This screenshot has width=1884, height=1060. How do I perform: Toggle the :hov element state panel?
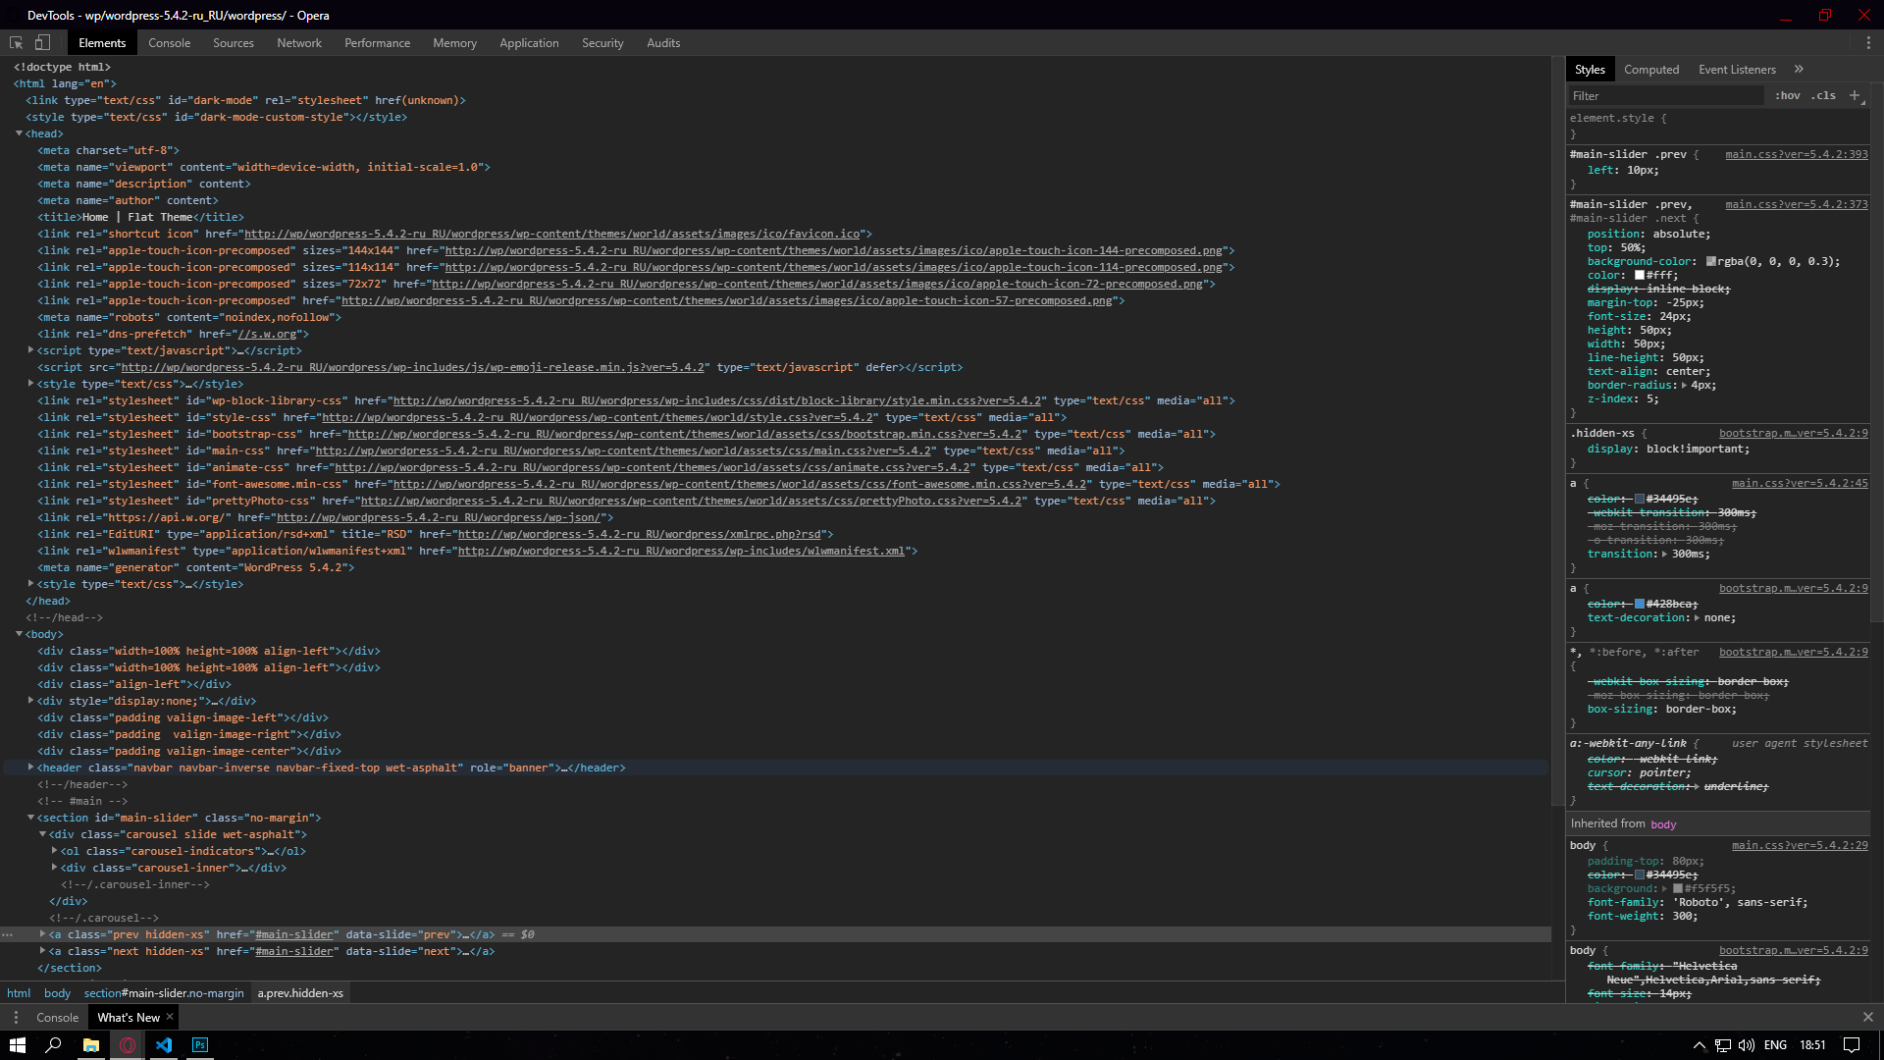(x=1788, y=95)
